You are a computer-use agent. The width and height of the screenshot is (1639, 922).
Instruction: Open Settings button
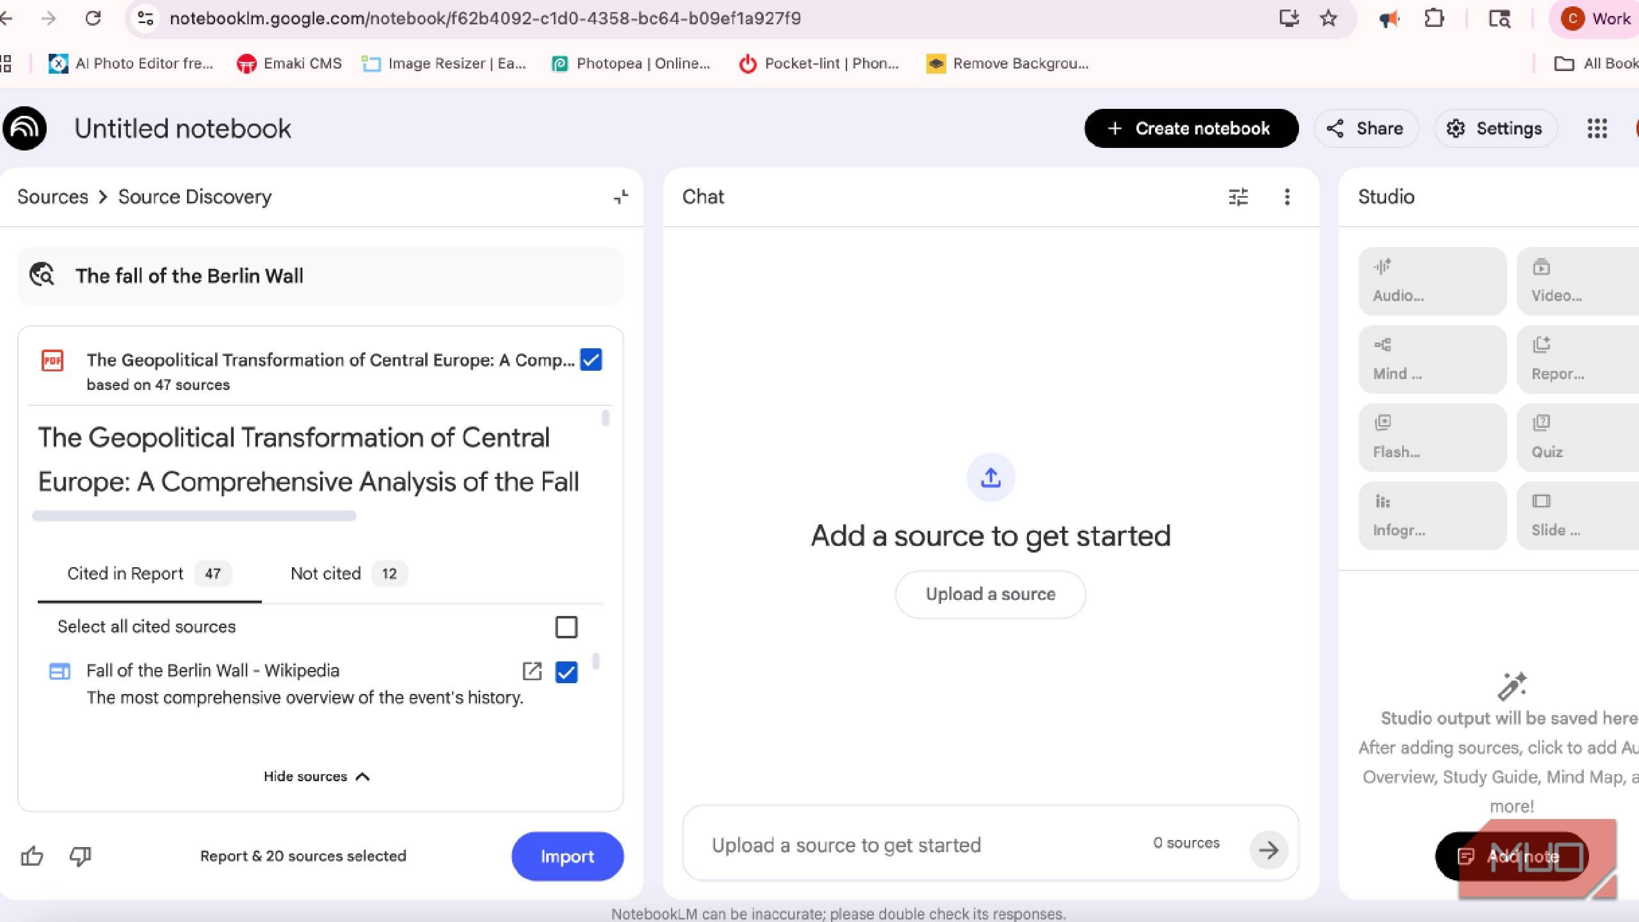1496,128
